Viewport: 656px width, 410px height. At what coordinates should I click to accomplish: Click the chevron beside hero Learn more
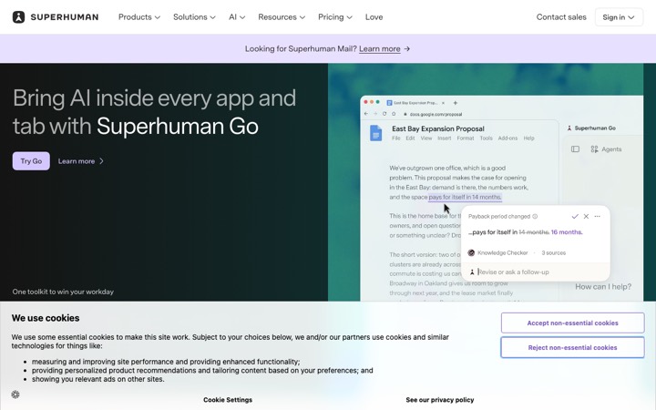(101, 161)
